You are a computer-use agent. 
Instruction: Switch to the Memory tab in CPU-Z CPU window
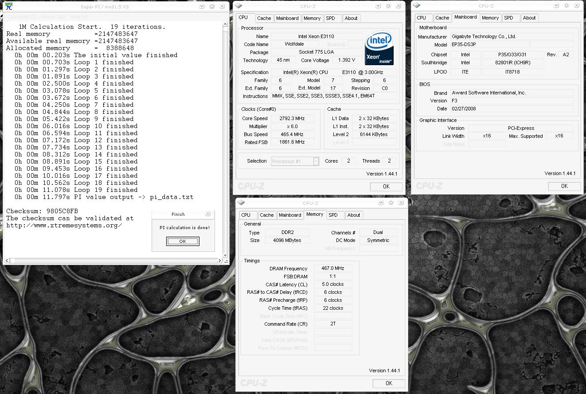pos(312,18)
